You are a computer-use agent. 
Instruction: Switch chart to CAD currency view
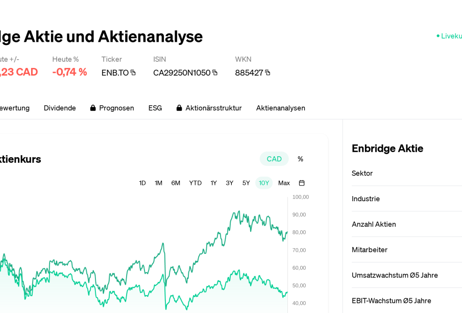[274, 159]
